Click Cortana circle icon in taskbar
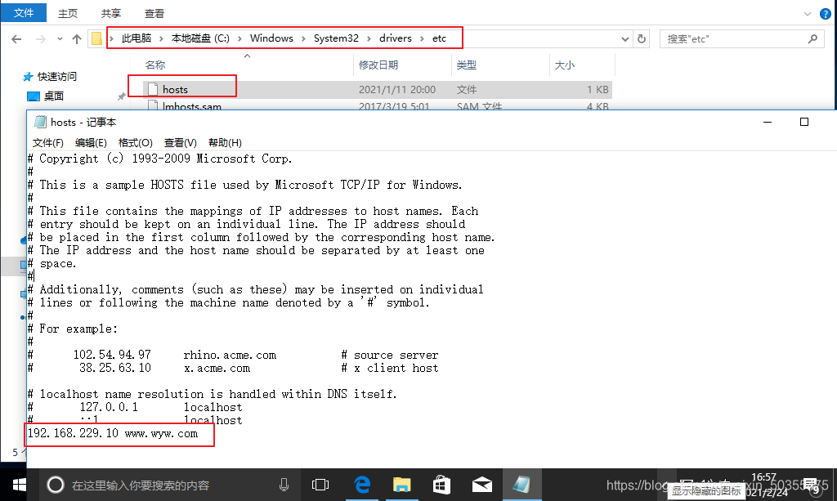Screen dimensions: 837x501 coord(56,485)
